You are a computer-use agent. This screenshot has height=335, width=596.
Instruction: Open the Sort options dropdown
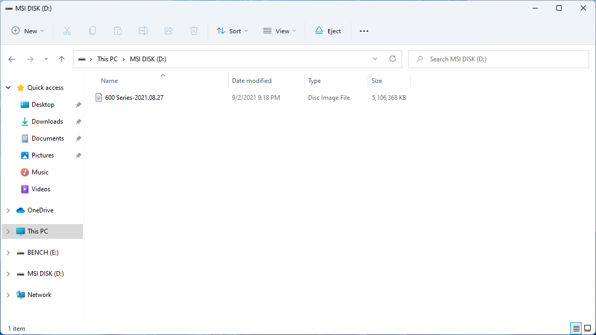click(x=232, y=31)
